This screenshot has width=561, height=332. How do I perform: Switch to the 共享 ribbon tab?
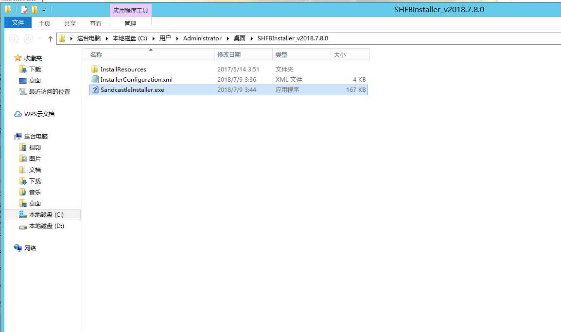click(70, 24)
